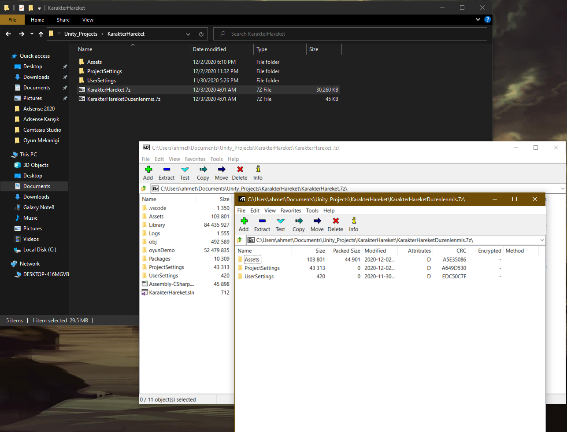Viewport: 567px width, 432px height.
Task: Select KarakterHareket.7z file in Explorer list
Action: click(x=208, y=90)
